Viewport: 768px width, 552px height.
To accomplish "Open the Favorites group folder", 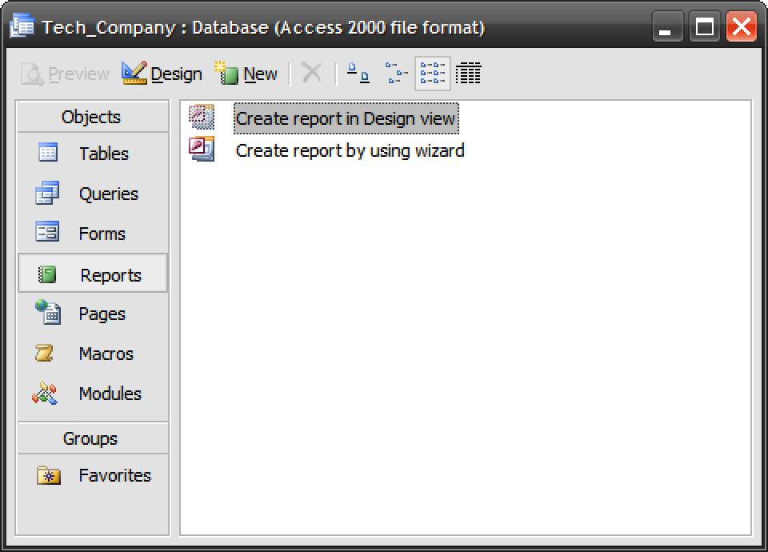I will tap(50, 475).
